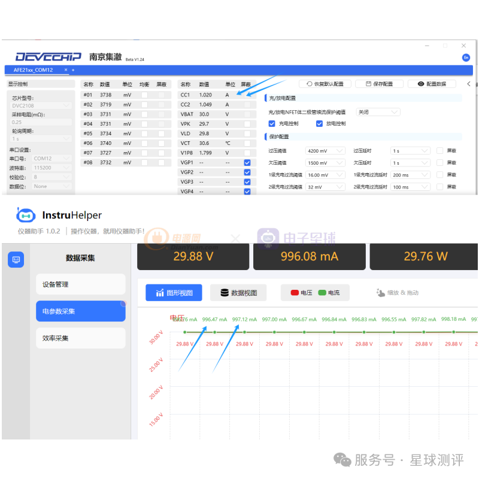Viewport: 479px width, 479px height.
Task: Click the InstruHelper robot logo
Action: [26, 216]
